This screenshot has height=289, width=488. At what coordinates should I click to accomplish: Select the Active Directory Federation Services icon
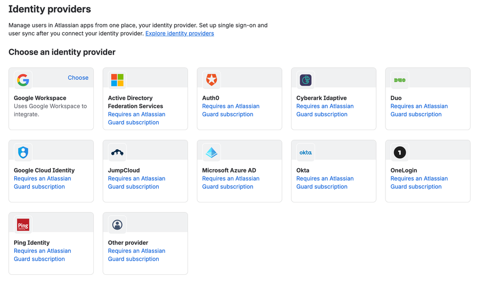point(117,80)
